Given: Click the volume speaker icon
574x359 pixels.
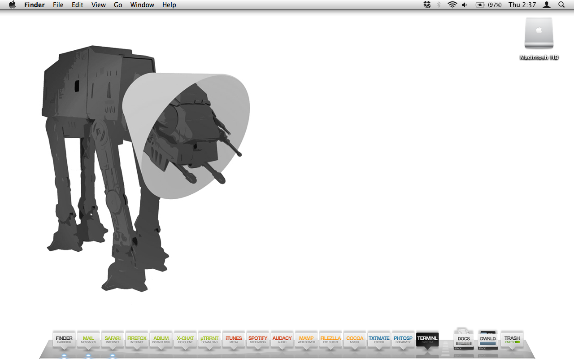Looking at the screenshot, I should pyautogui.click(x=465, y=5).
